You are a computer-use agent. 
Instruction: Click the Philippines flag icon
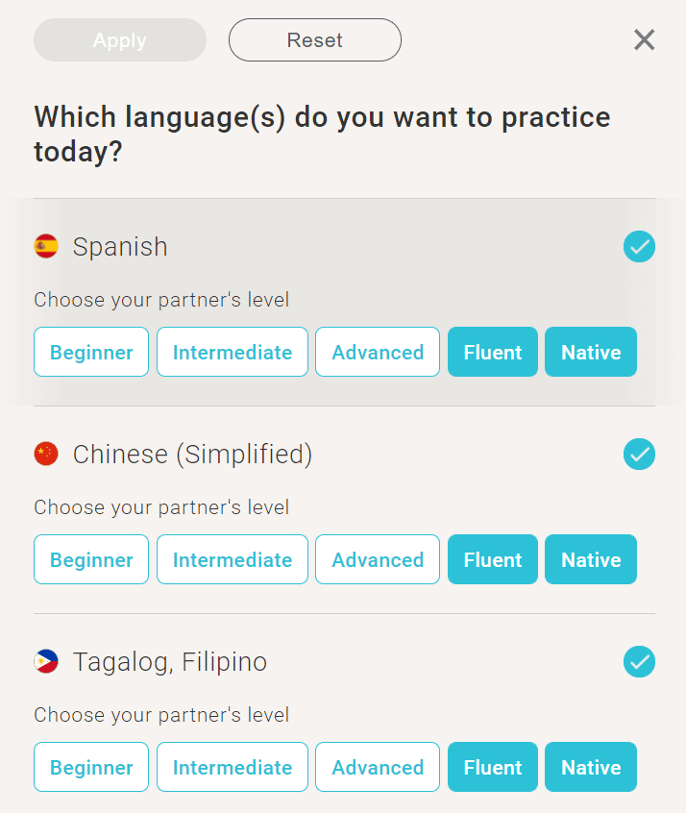pyautogui.click(x=46, y=661)
